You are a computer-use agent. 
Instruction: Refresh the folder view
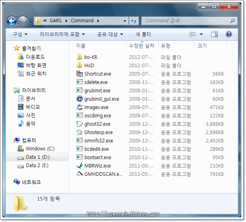(133, 21)
